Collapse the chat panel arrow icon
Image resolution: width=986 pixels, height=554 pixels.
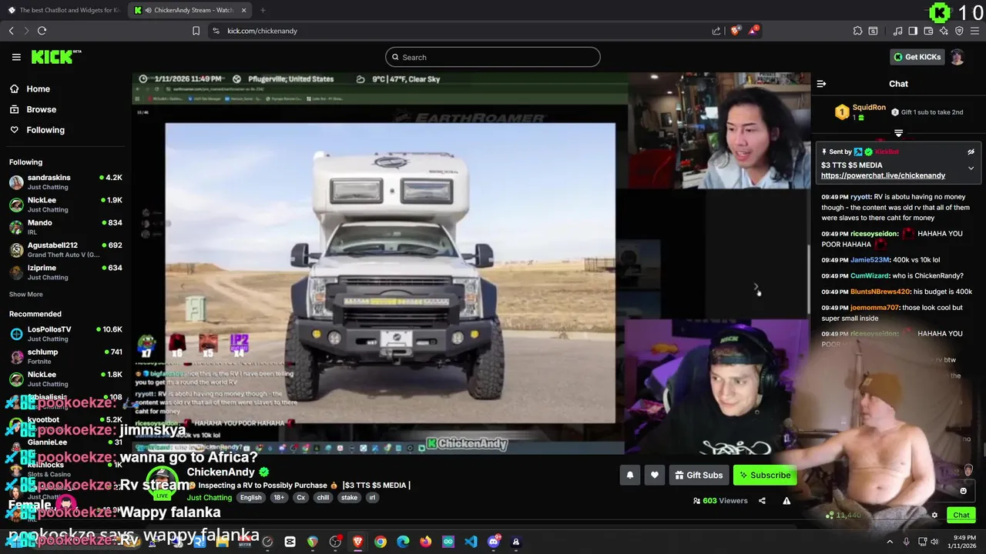coord(821,84)
